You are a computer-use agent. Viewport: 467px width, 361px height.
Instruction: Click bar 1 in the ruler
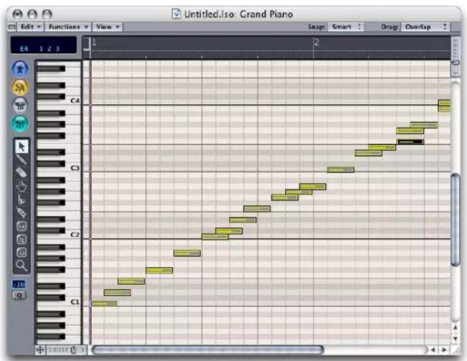coord(94,42)
